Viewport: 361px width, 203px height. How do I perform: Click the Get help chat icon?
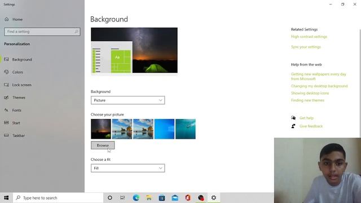293,118
